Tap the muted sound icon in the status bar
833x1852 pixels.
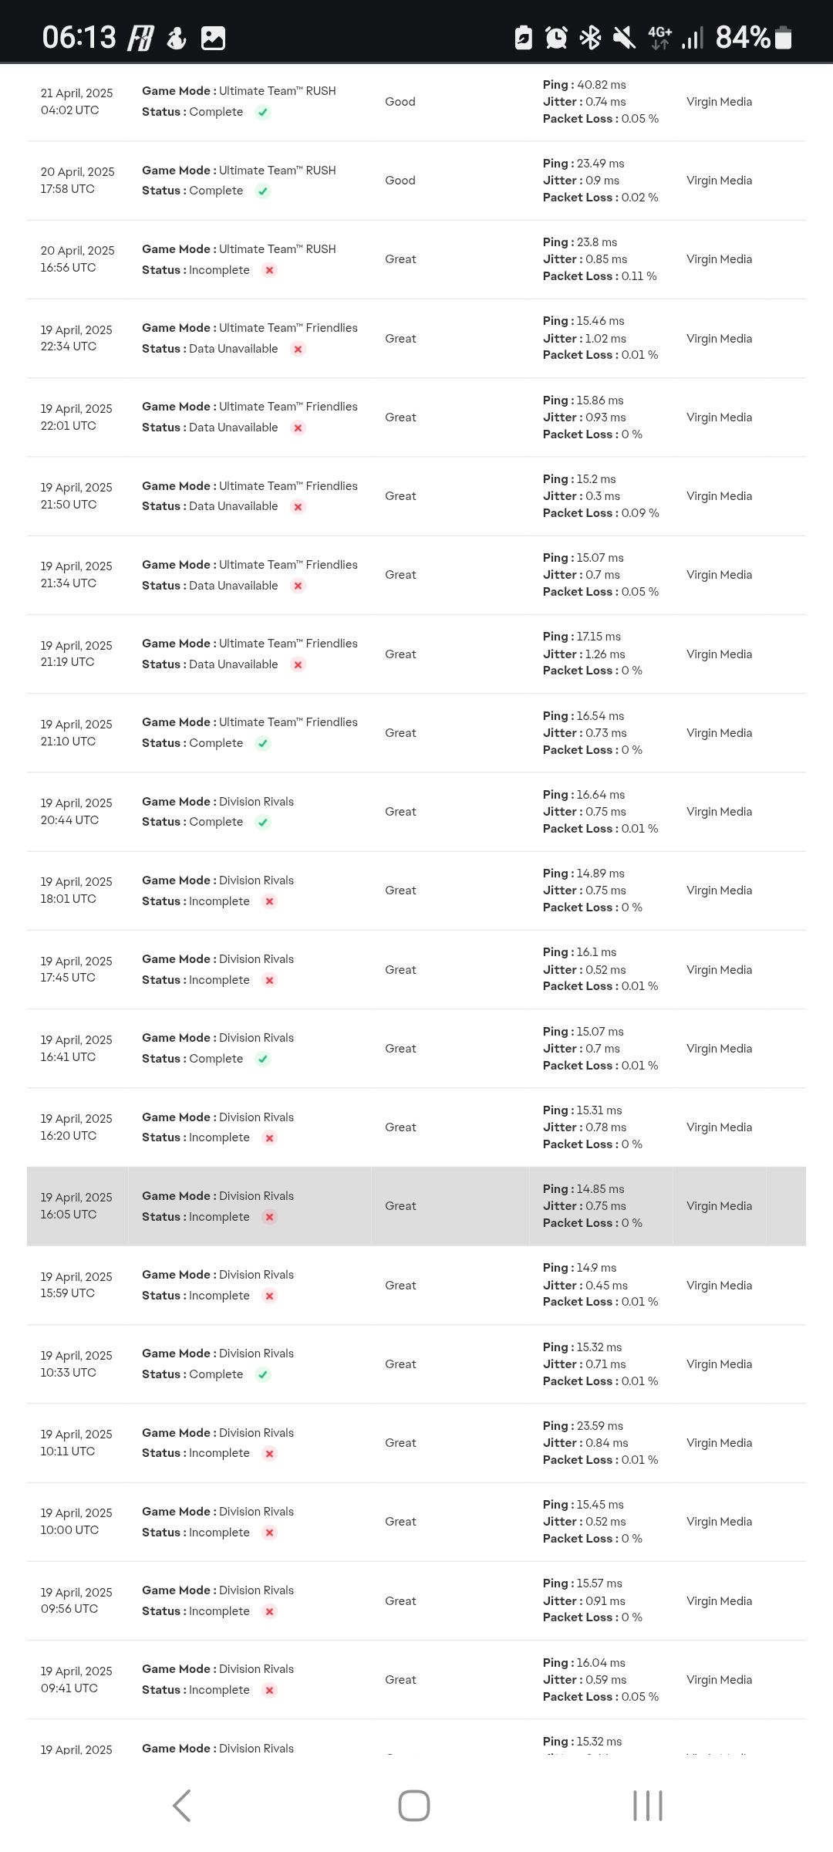click(x=624, y=37)
